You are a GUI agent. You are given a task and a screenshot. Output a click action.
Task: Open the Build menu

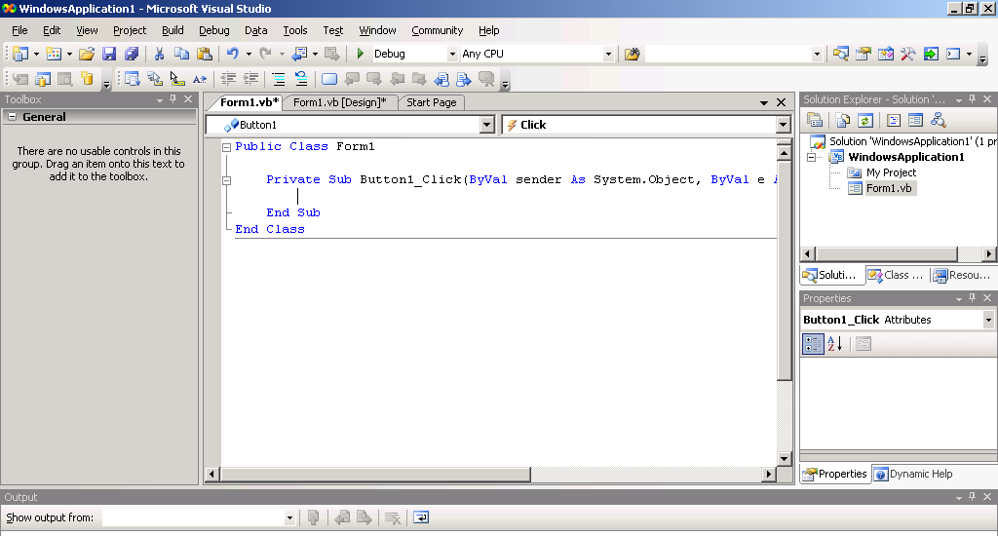pyautogui.click(x=173, y=30)
